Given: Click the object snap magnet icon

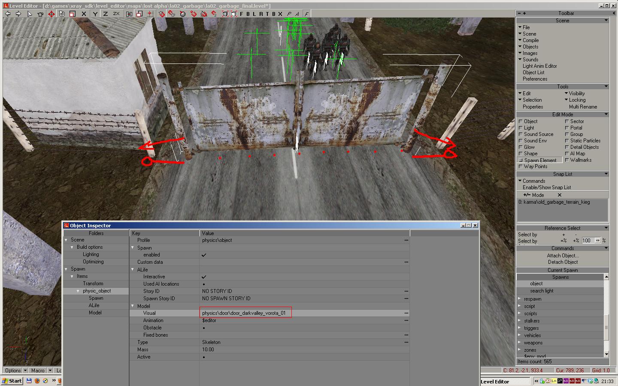Looking at the screenshot, I should point(161,14).
